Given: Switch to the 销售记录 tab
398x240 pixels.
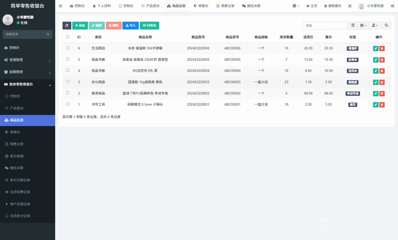Looking at the screenshot, I should point(226,6).
